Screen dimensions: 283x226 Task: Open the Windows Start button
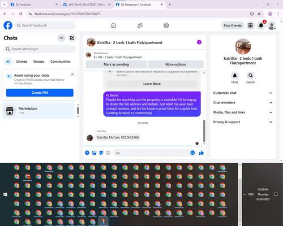coord(5,194)
